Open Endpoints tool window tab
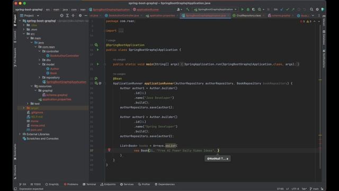 pos(108,184)
